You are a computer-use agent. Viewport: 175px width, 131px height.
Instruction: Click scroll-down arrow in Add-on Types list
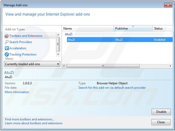pyautogui.click(x=58, y=54)
